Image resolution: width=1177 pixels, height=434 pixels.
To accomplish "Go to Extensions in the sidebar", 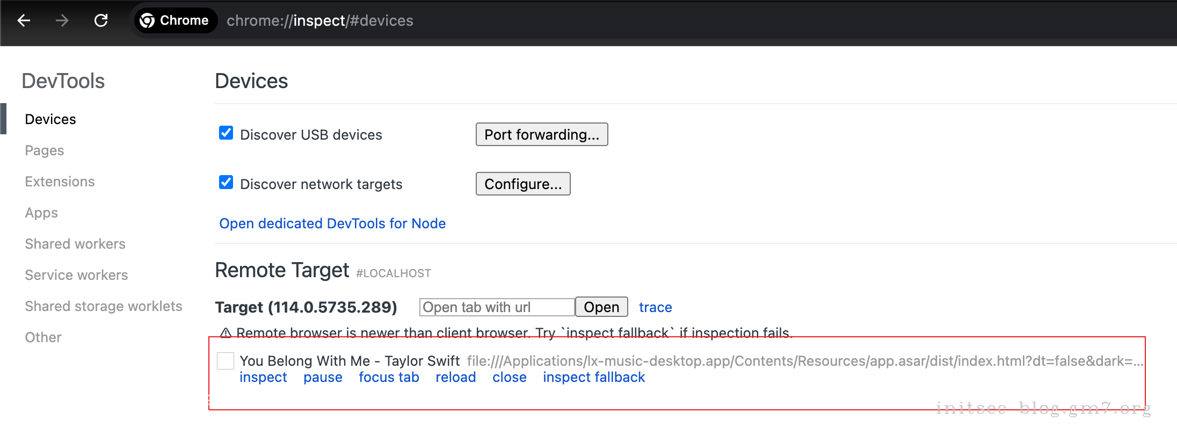I will coord(60,182).
